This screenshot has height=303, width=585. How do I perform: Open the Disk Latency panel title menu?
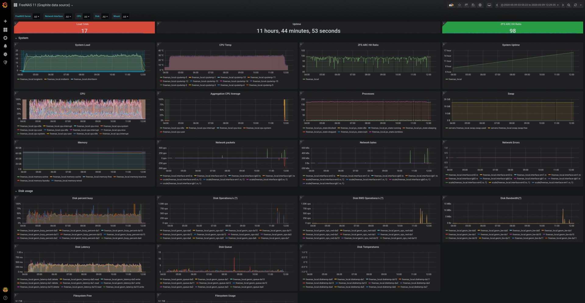(83, 247)
